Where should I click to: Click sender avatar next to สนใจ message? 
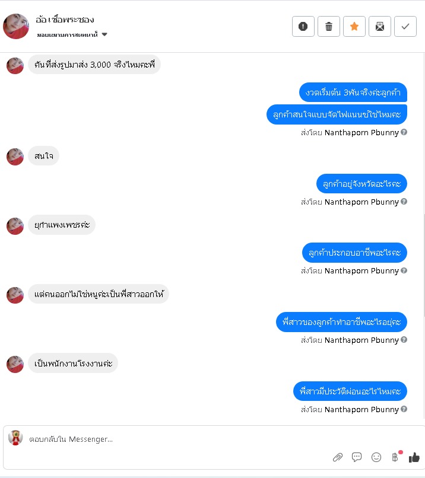(15, 157)
